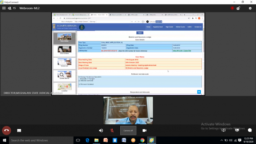Screen dimensions: 256x144
Task: Unmute the red crossed microphone
Action: [x=112, y=130]
